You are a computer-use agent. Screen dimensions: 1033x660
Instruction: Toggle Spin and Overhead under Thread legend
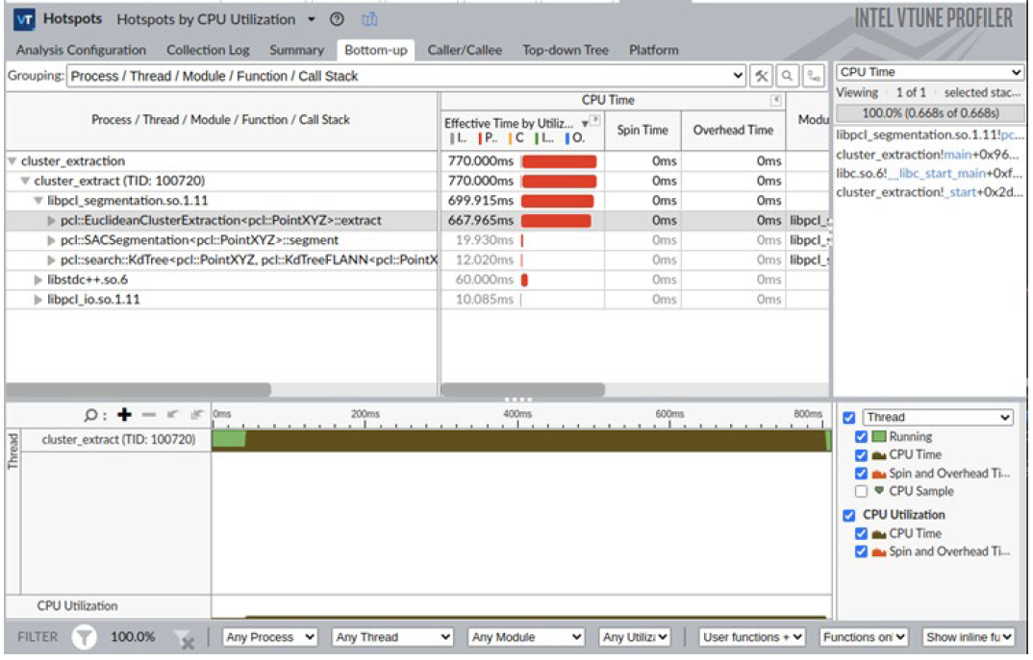861,474
